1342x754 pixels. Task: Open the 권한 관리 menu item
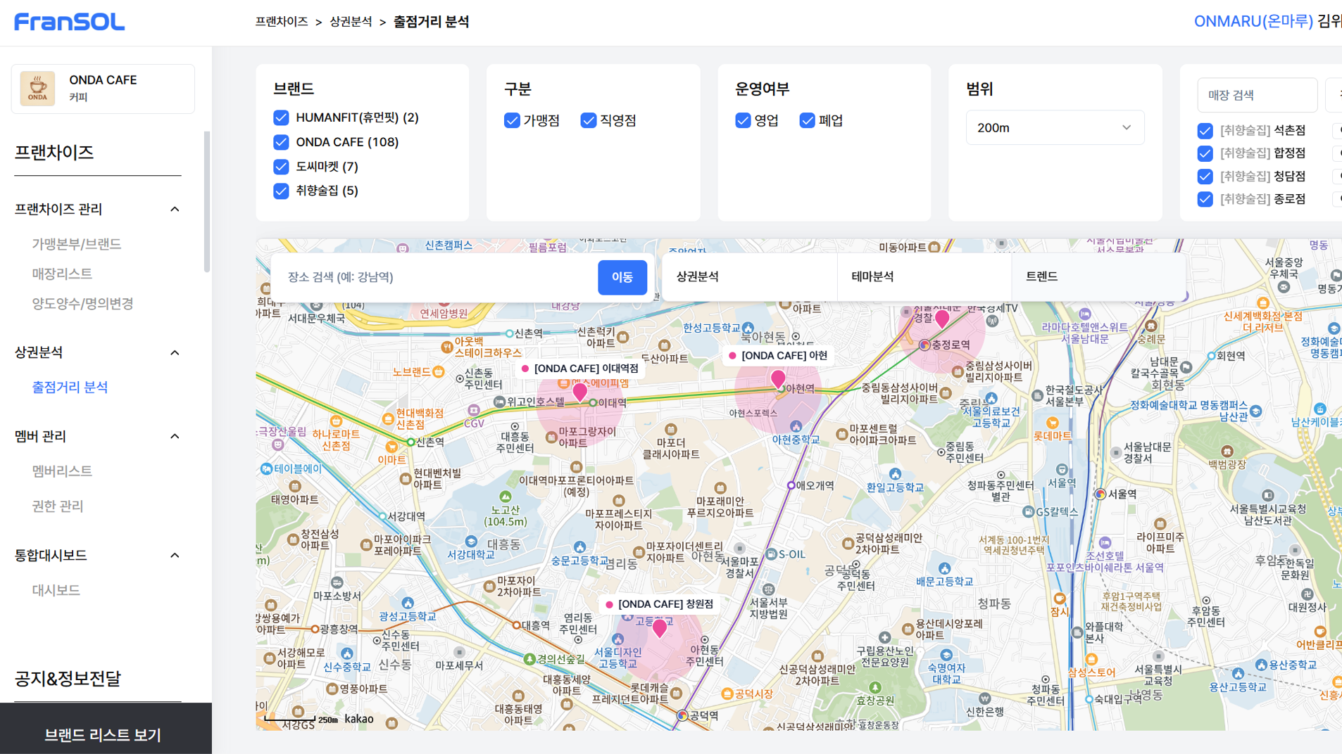pos(58,506)
